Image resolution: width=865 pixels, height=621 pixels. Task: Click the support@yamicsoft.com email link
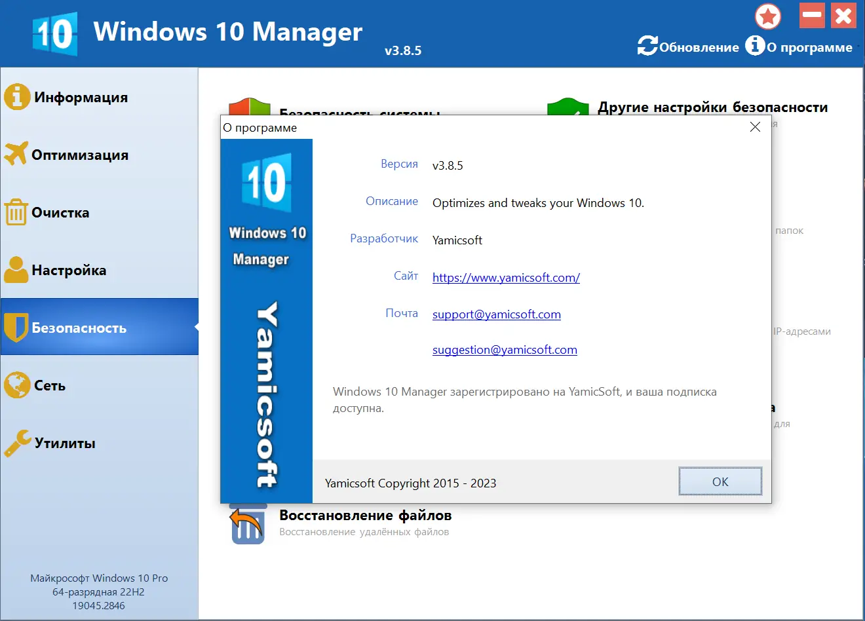[496, 314]
